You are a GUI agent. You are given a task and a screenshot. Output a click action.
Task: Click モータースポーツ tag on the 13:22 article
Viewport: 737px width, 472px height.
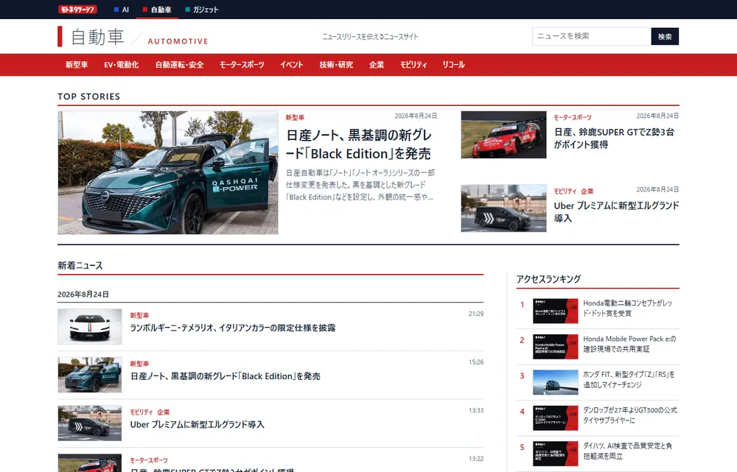click(149, 460)
